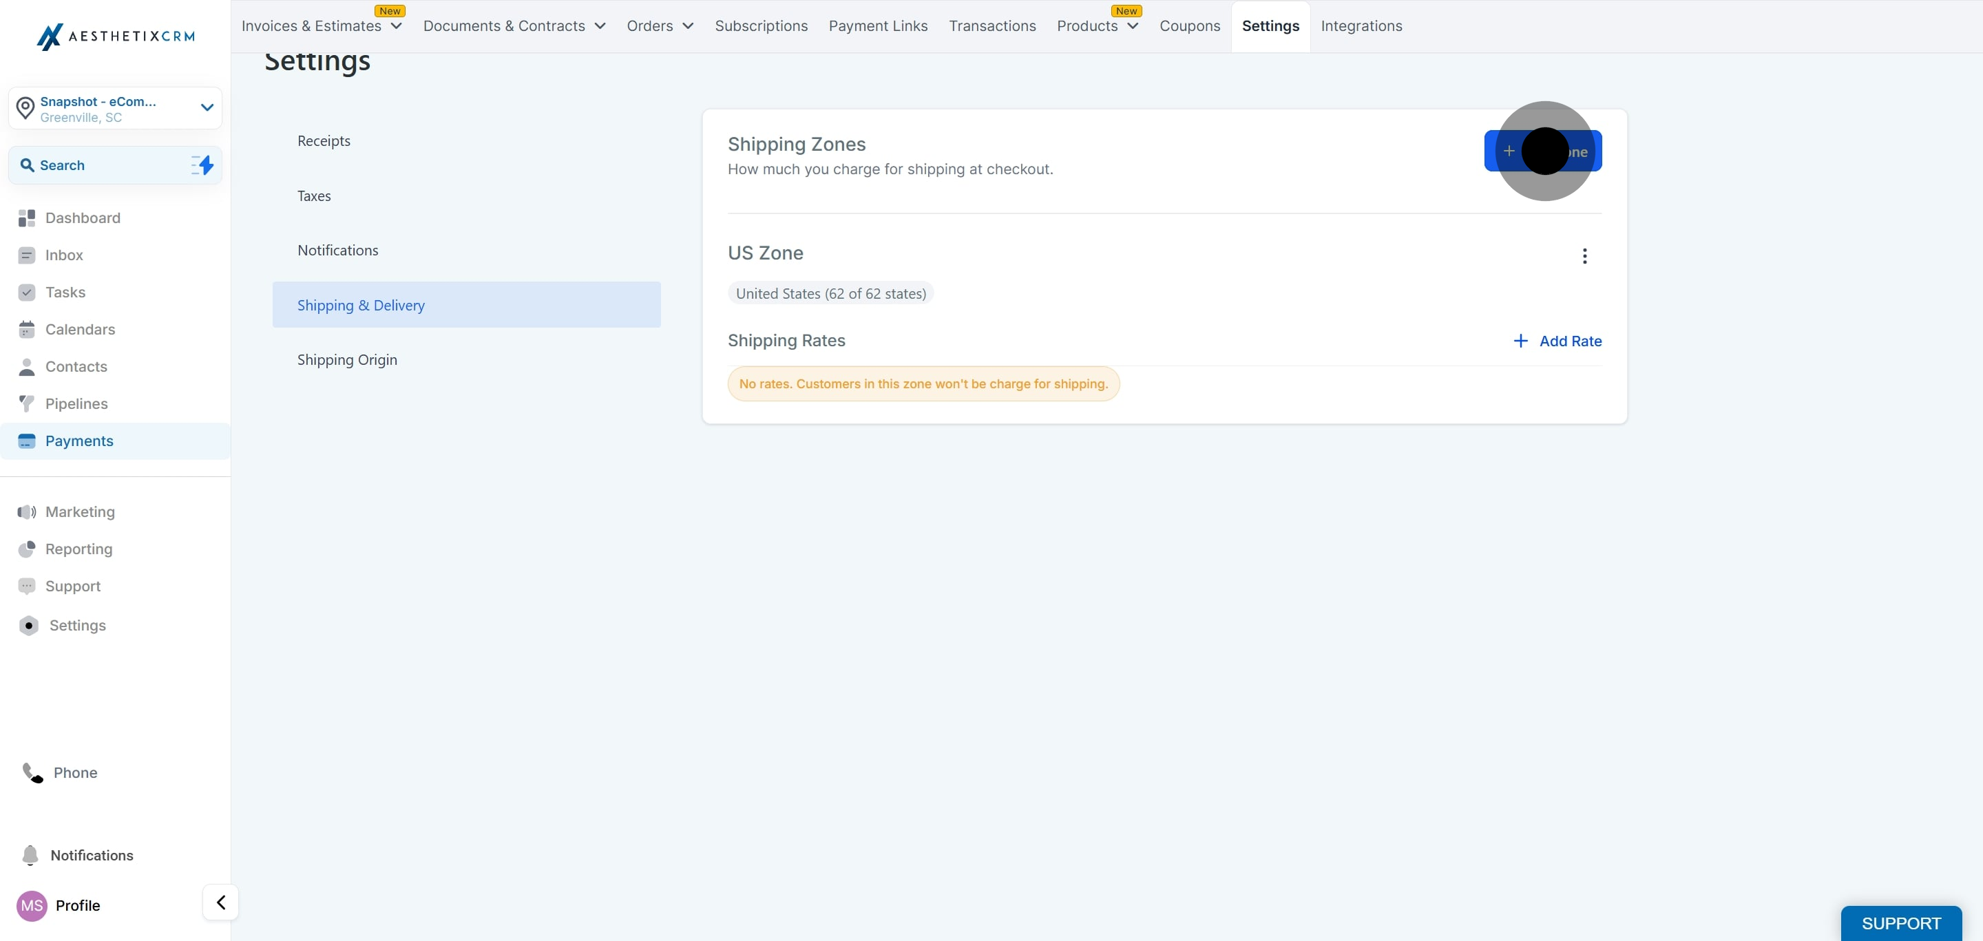Click the Shipping Zones heading
This screenshot has height=941, width=1983.
click(796, 144)
